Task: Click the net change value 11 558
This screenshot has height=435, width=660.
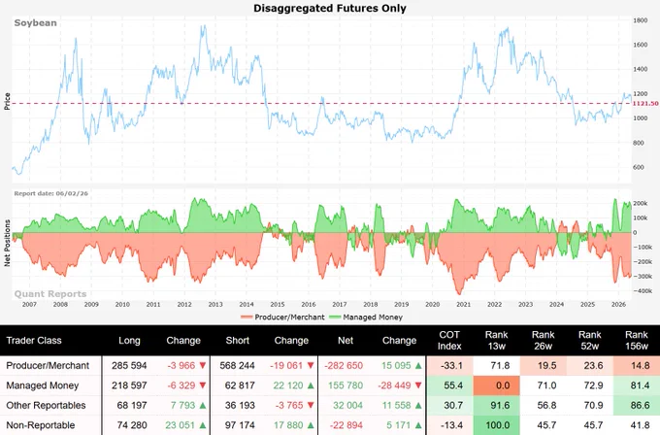Action: point(397,405)
